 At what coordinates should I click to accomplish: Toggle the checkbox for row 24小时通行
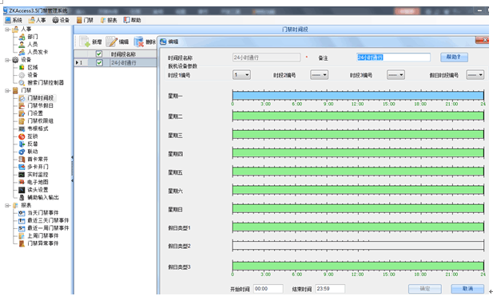99,63
